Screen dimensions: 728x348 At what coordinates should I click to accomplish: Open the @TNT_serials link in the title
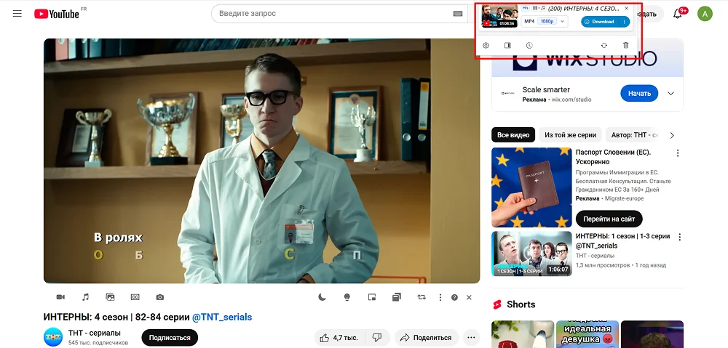[x=222, y=317]
